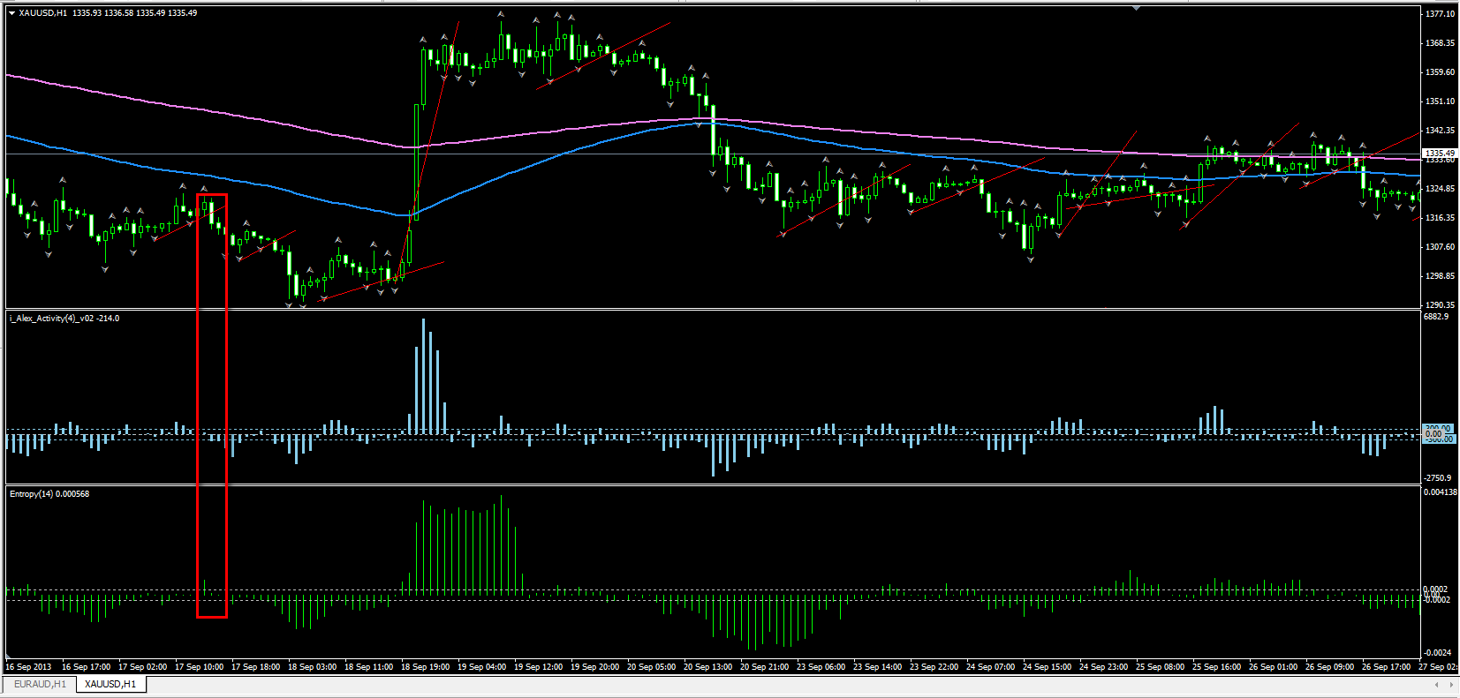Viewport: 1460px width, 698px height.
Task: Click the 1368.35 price scale label
Action: 1440,43
